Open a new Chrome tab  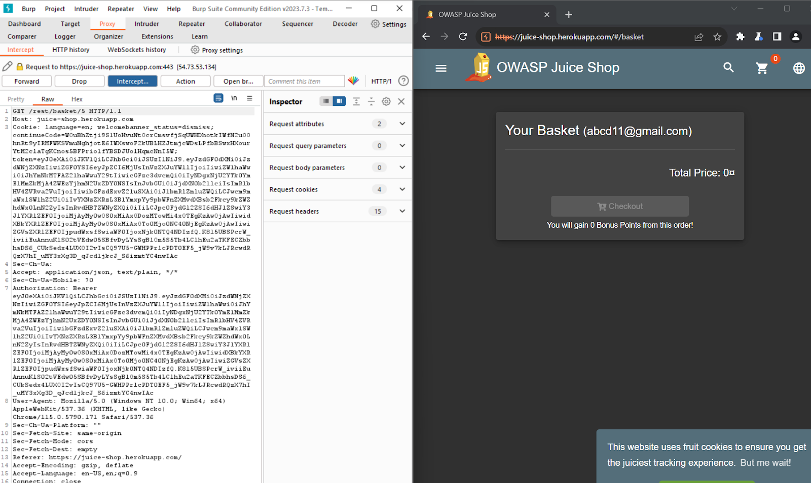569,15
